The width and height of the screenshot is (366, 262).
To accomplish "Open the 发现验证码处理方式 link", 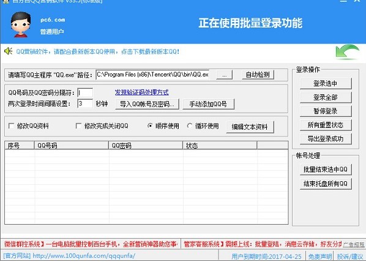I will (141, 92).
